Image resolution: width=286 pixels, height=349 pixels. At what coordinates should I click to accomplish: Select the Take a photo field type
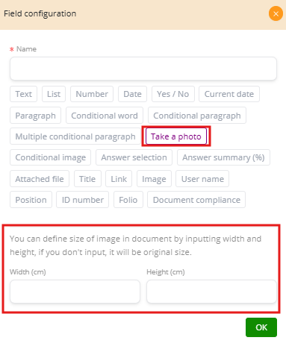click(176, 136)
